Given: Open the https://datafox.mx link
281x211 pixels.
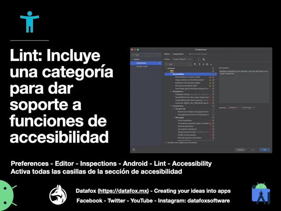Looking at the screenshot, I should pos(123,191).
